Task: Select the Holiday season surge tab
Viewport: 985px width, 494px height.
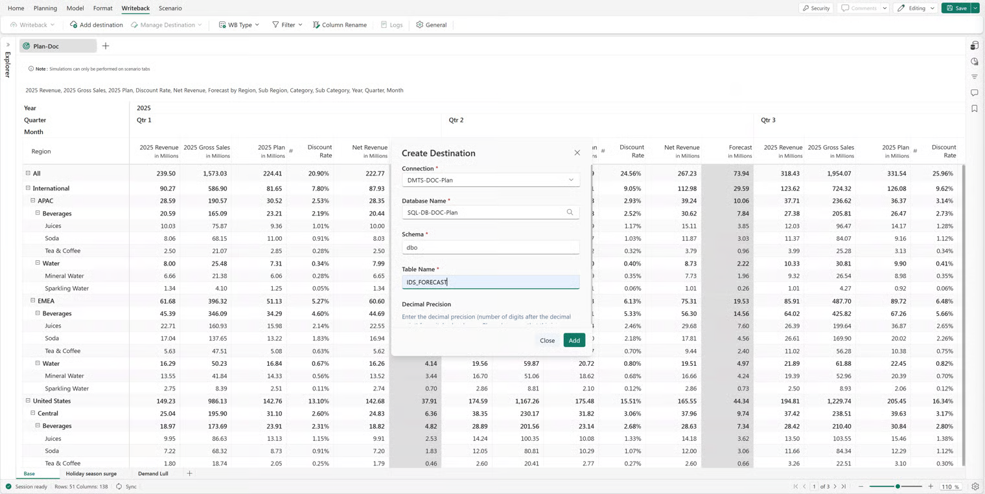Action: (91, 474)
